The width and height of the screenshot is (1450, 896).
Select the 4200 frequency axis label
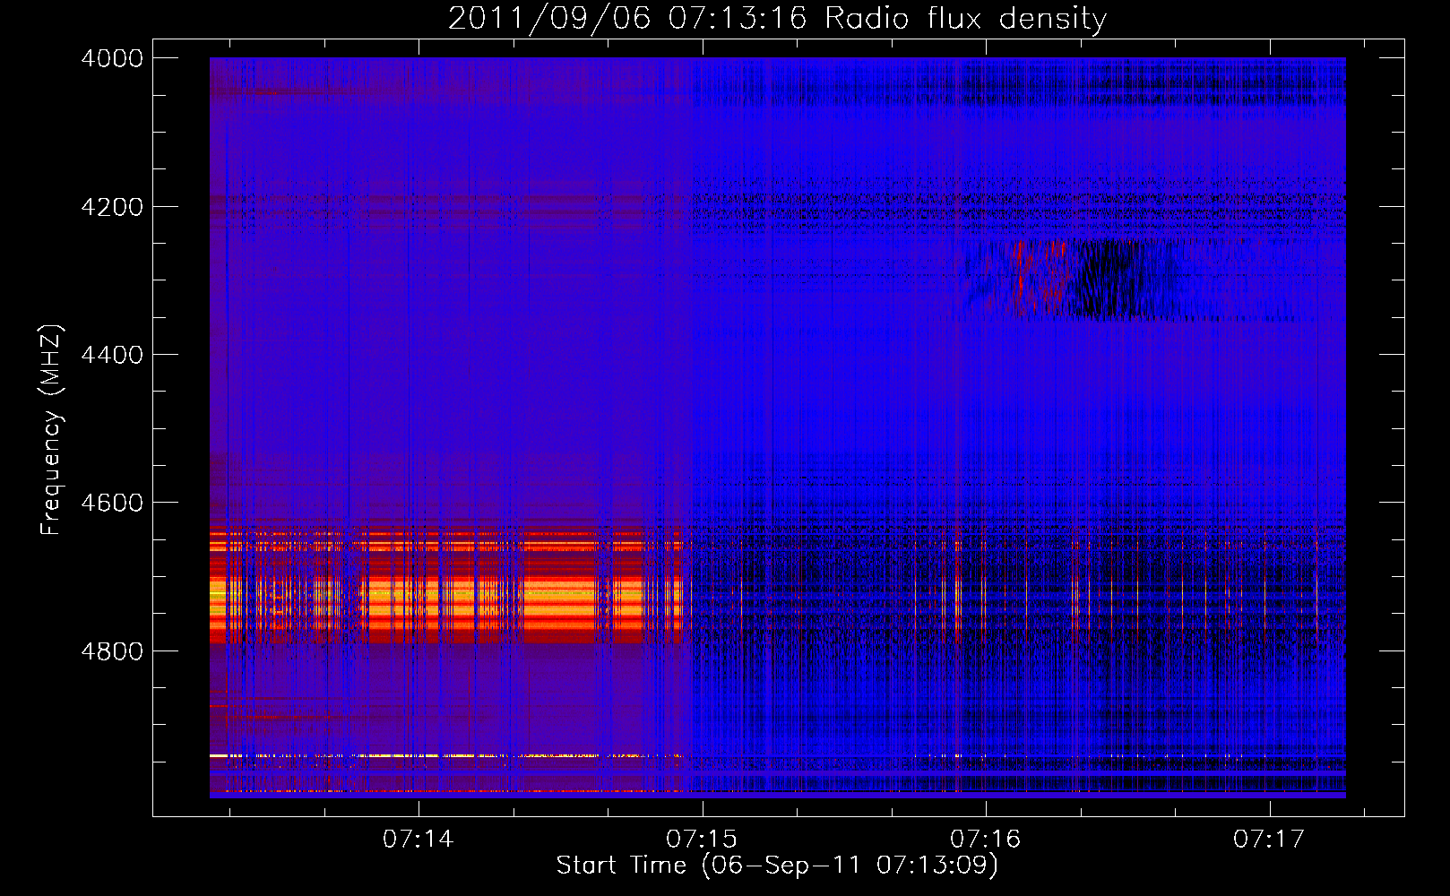[x=112, y=207]
